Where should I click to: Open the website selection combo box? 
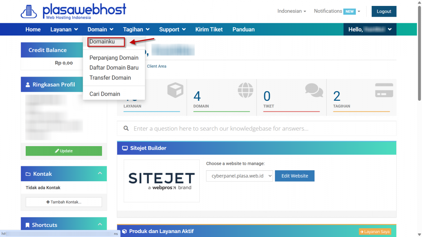pyautogui.click(x=239, y=176)
